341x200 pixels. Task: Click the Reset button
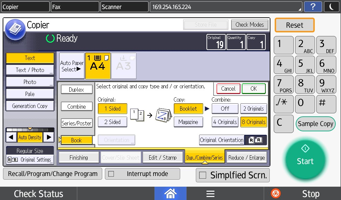pyautogui.click(x=294, y=25)
